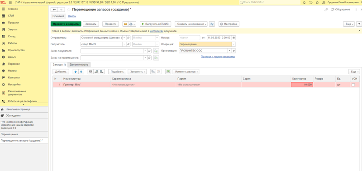This screenshot has height=171, width=362.
Task: Mark this document as favorite star
Action: 69,9
